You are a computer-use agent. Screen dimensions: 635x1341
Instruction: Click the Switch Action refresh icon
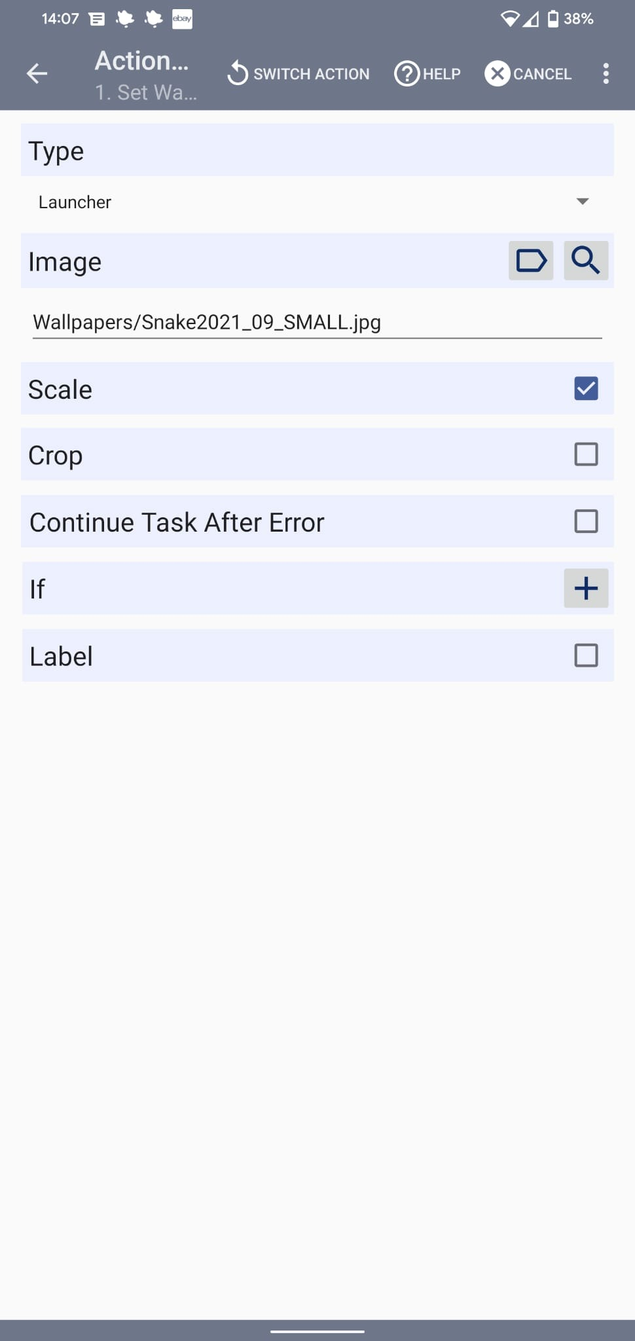pyautogui.click(x=238, y=73)
